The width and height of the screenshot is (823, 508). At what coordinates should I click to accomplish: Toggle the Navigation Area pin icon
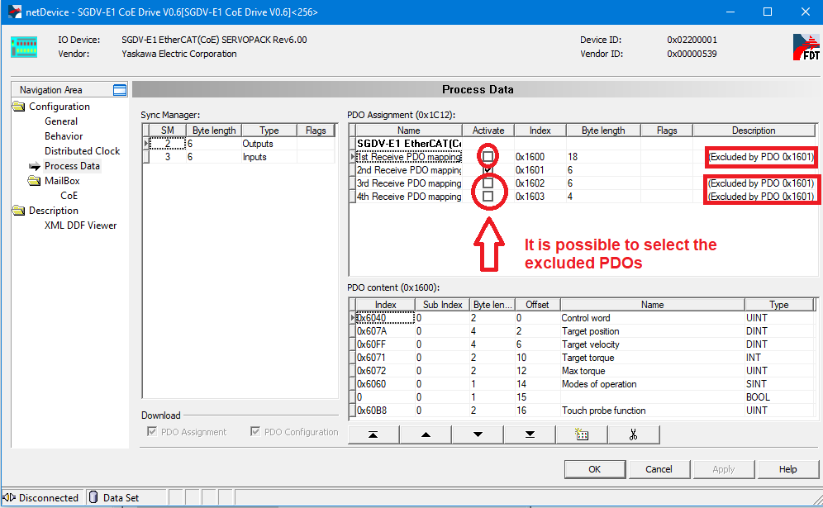tap(120, 90)
